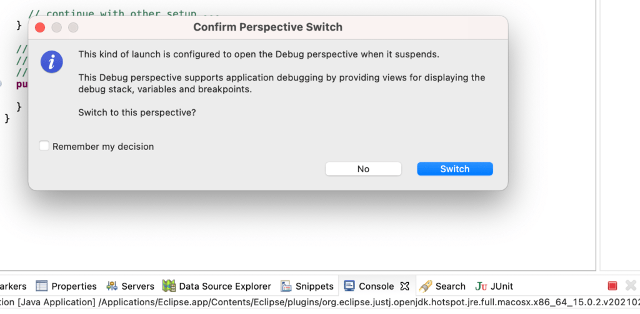Viewport: 640px width, 314px height.
Task: Click the No button
Action: [x=363, y=169]
